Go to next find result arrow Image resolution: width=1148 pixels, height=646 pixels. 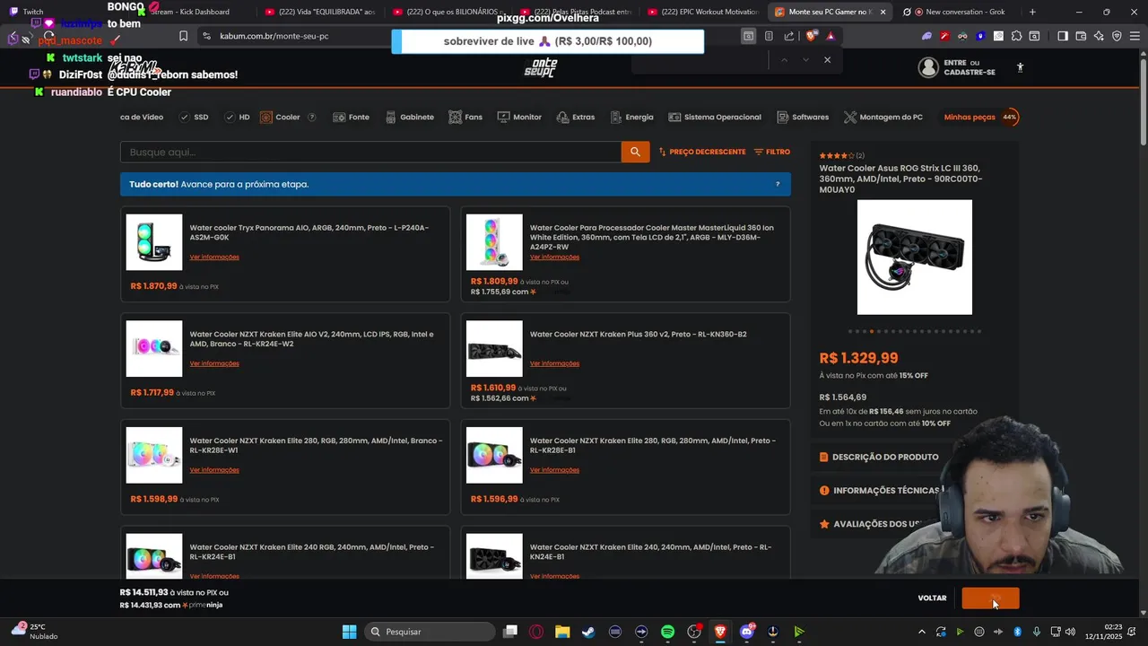point(805,60)
